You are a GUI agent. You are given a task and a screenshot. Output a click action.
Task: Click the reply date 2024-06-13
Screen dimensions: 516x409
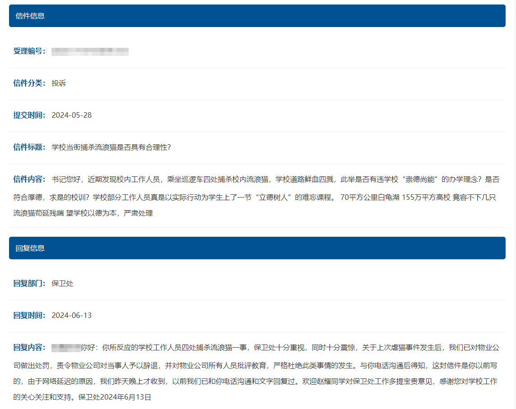coord(72,315)
